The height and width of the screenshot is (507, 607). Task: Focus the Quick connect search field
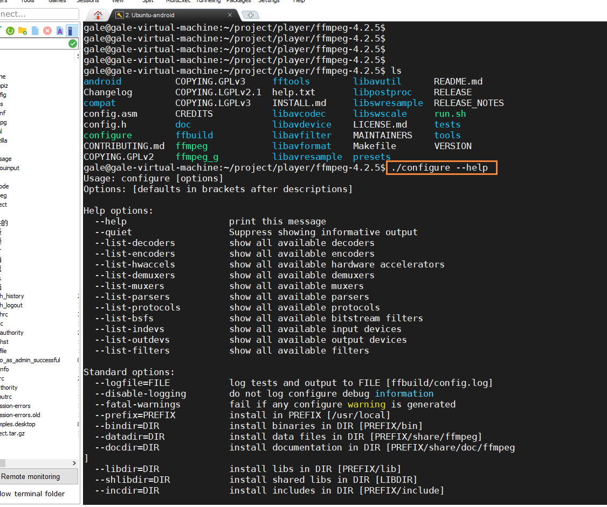pos(39,14)
